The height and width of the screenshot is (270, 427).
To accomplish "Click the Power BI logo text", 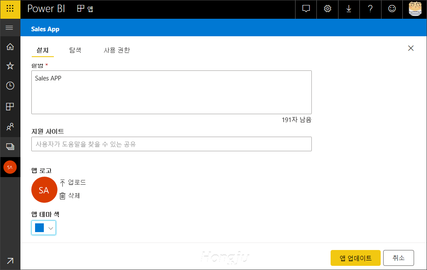I will (x=46, y=9).
